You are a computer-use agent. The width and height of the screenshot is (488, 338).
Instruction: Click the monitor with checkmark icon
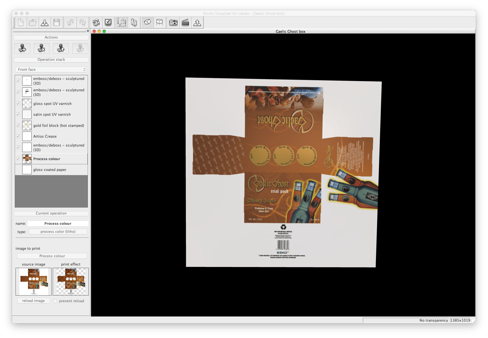108,22
